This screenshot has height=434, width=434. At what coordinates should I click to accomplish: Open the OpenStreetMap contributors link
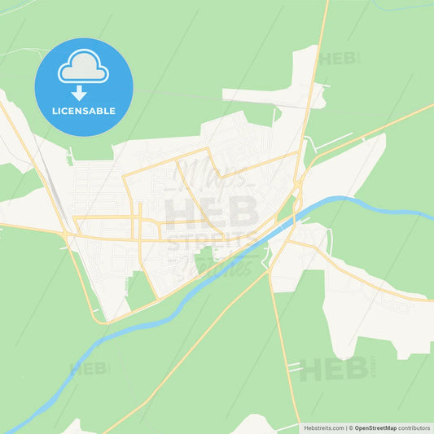tap(392, 428)
